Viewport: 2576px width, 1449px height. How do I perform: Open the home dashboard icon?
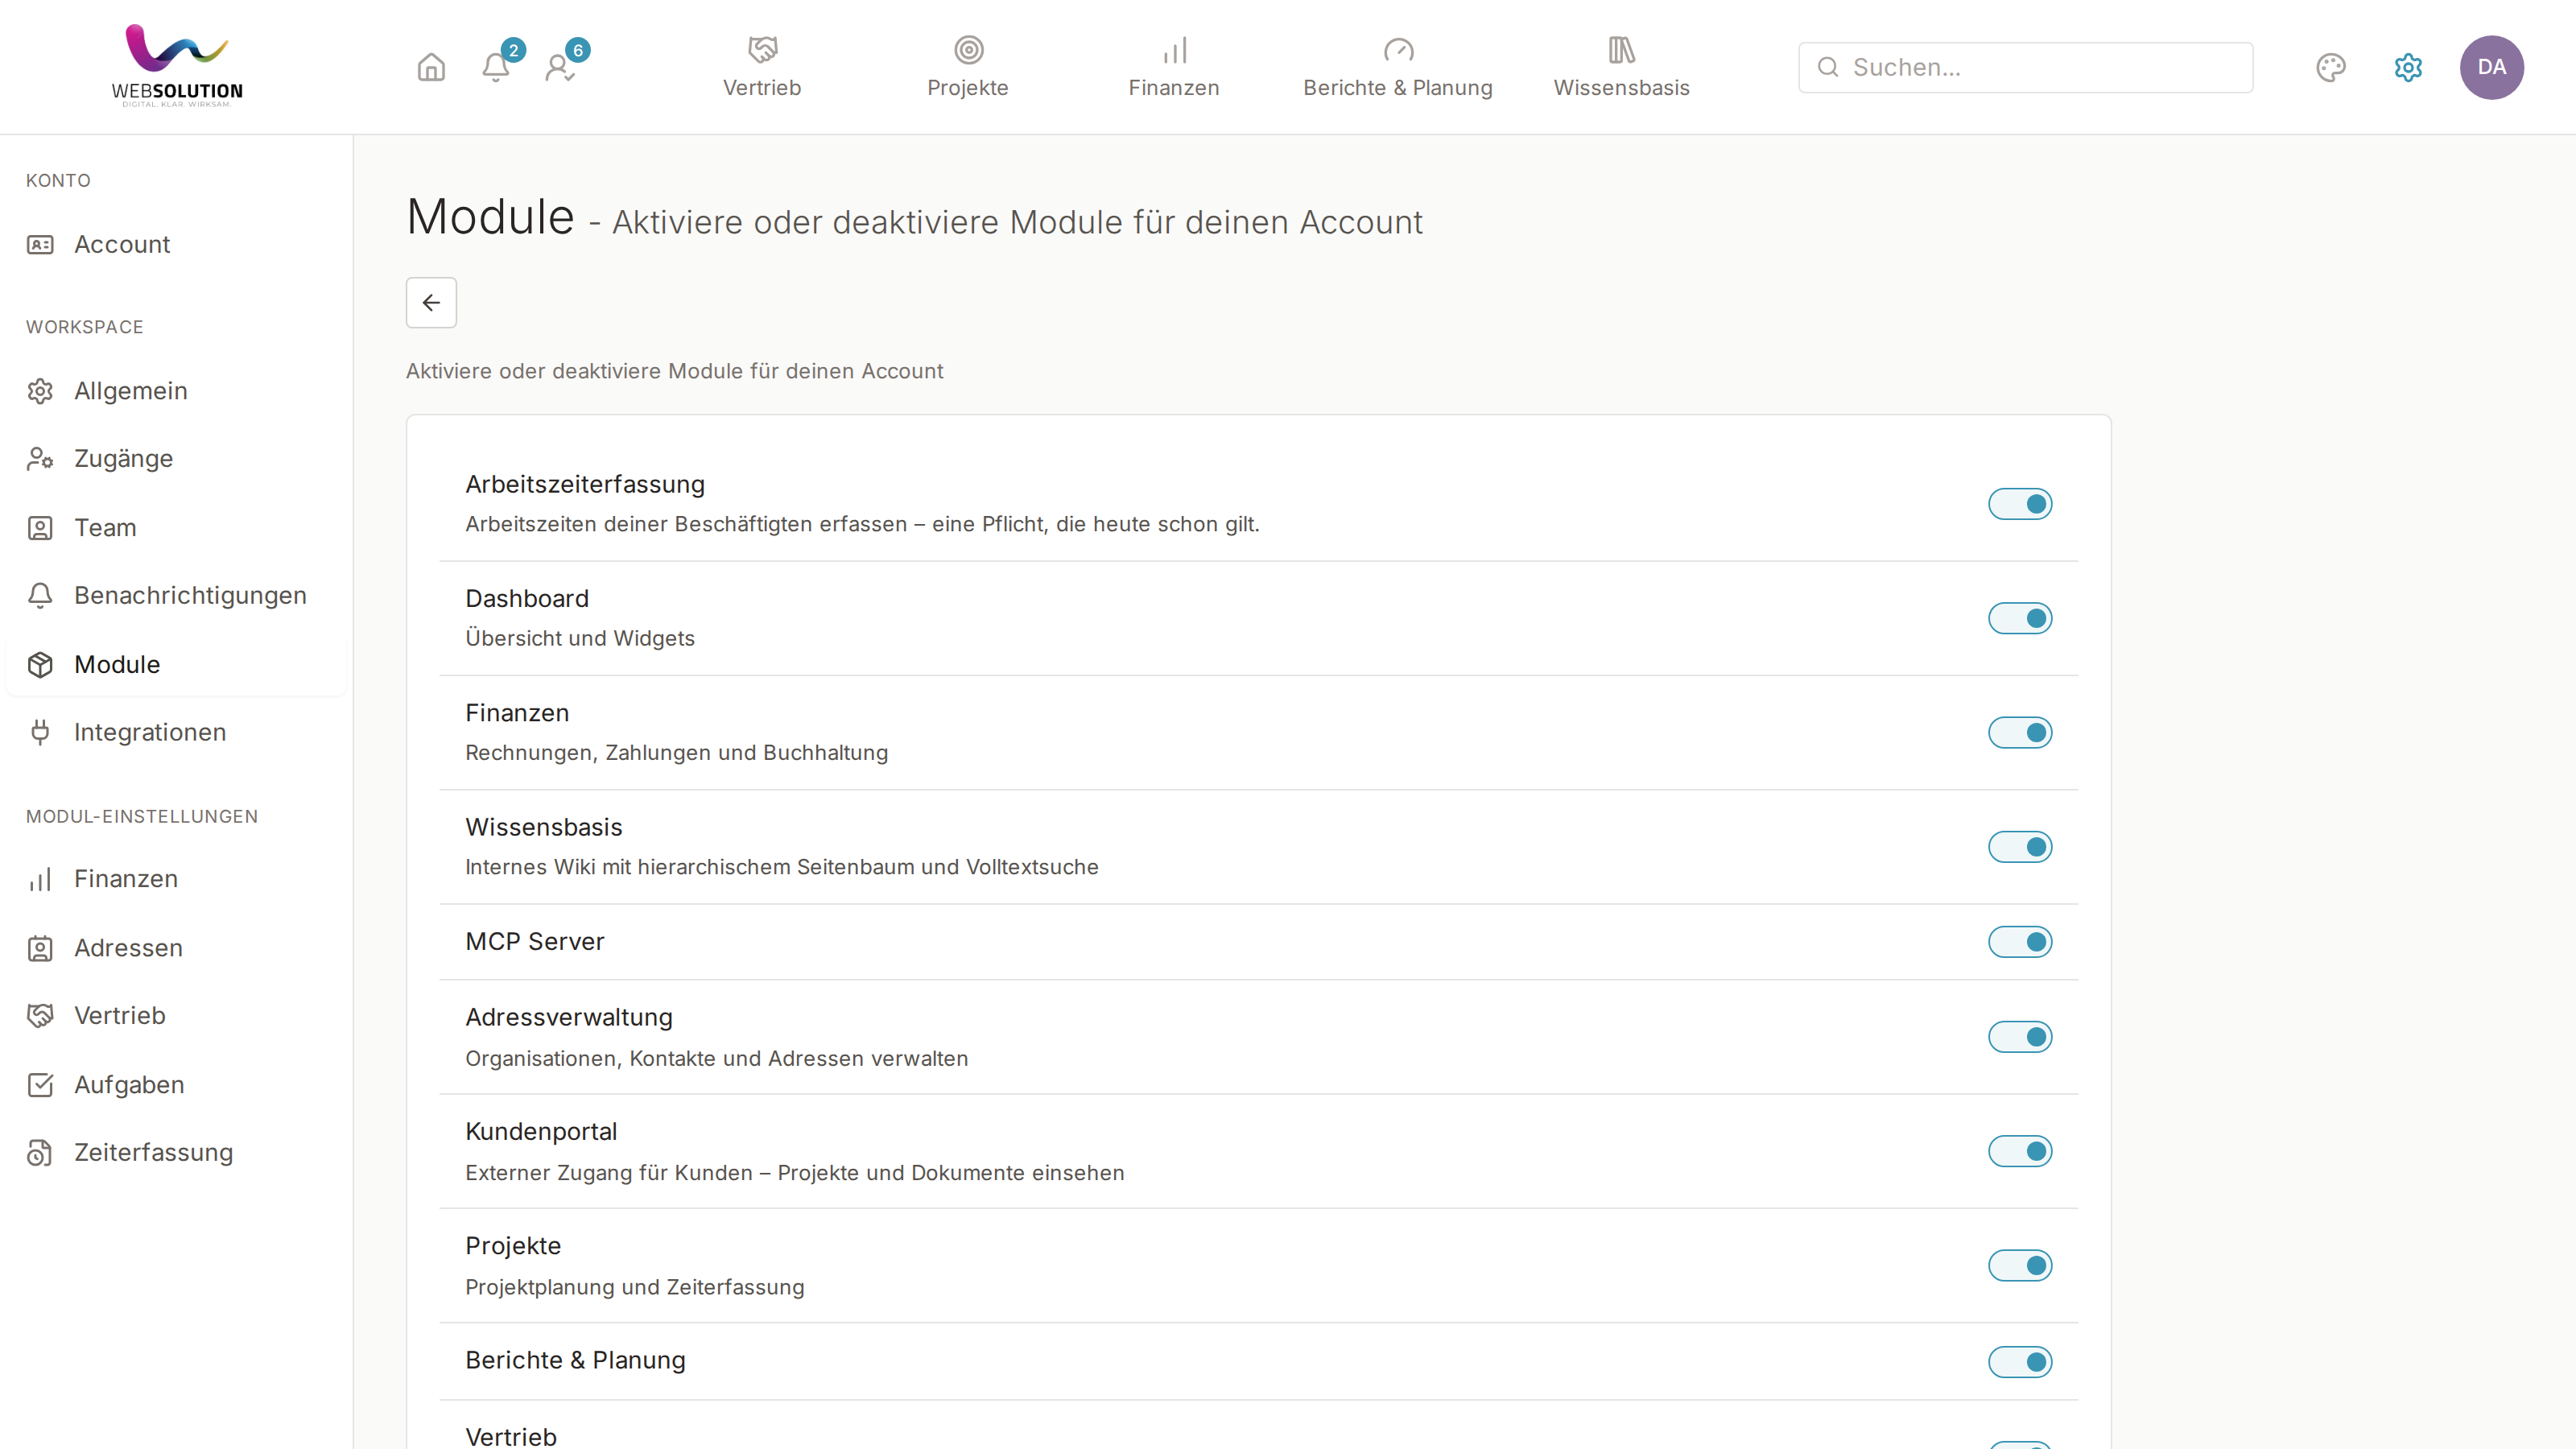[431, 67]
